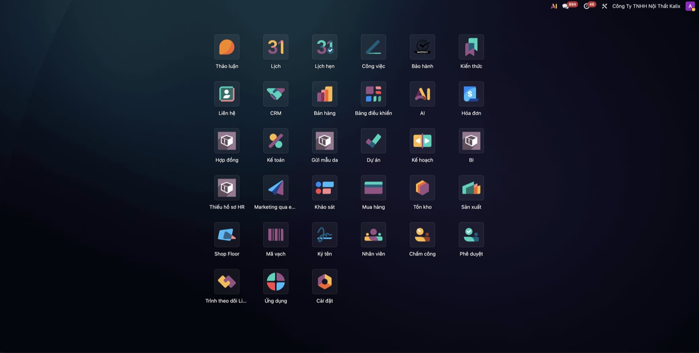The width and height of the screenshot is (699, 353).
Task: Open the Kiến thức app
Action: click(x=471, y=47)
